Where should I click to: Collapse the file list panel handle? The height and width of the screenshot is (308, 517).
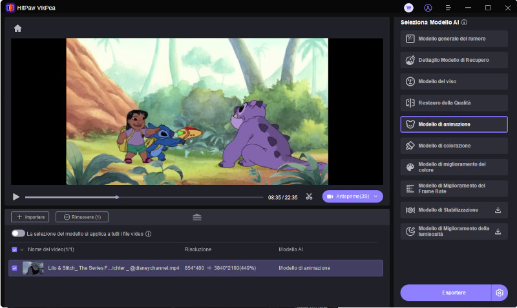pos(197,217)
